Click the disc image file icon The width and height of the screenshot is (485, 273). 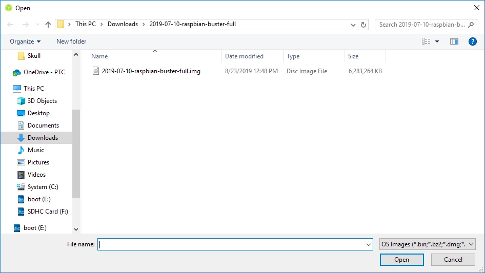96,71
